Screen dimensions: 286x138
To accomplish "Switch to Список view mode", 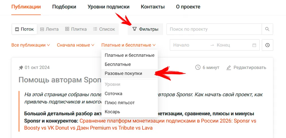I will pos(104,29).
